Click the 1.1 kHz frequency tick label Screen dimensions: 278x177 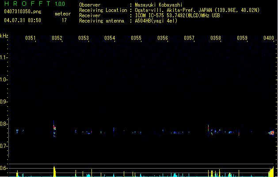(4, 58)
